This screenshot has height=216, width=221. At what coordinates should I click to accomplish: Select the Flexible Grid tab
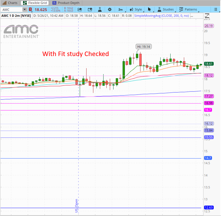35,3
